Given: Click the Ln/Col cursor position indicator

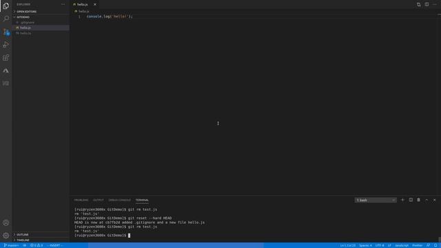Looking at the screenshot, I should (348, 245).
